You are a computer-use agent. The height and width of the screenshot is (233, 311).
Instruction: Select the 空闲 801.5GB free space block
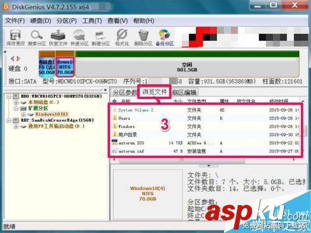click(187, 63)
